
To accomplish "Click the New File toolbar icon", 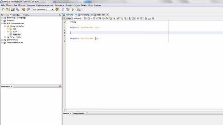I will tap(3, 9).
